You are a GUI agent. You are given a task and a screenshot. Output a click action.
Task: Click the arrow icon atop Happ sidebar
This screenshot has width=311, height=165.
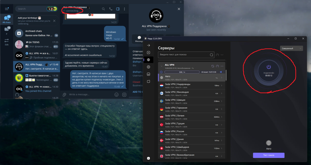coord(148,45)
